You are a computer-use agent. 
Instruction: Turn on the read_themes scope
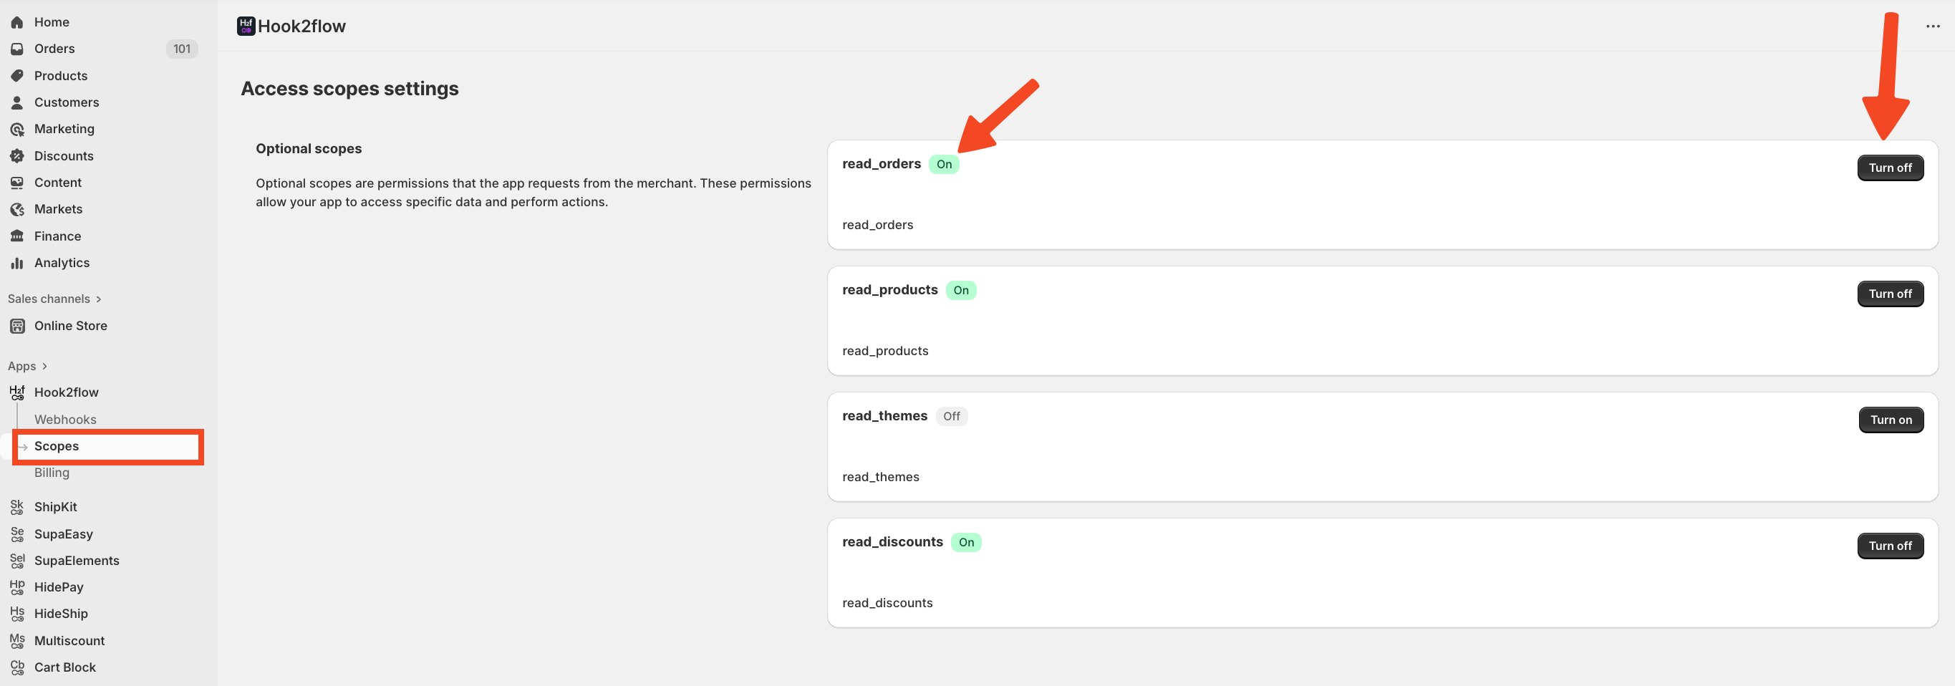click(1891, 420)
